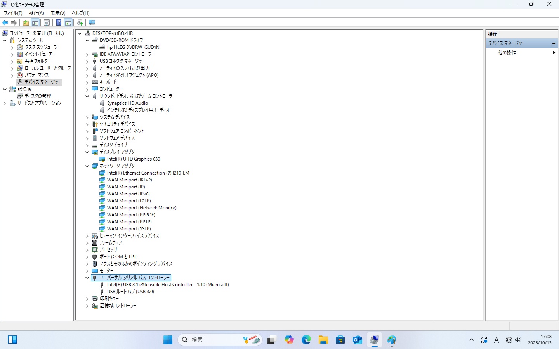Click the Properties toolbar icon

coord(47,23)
